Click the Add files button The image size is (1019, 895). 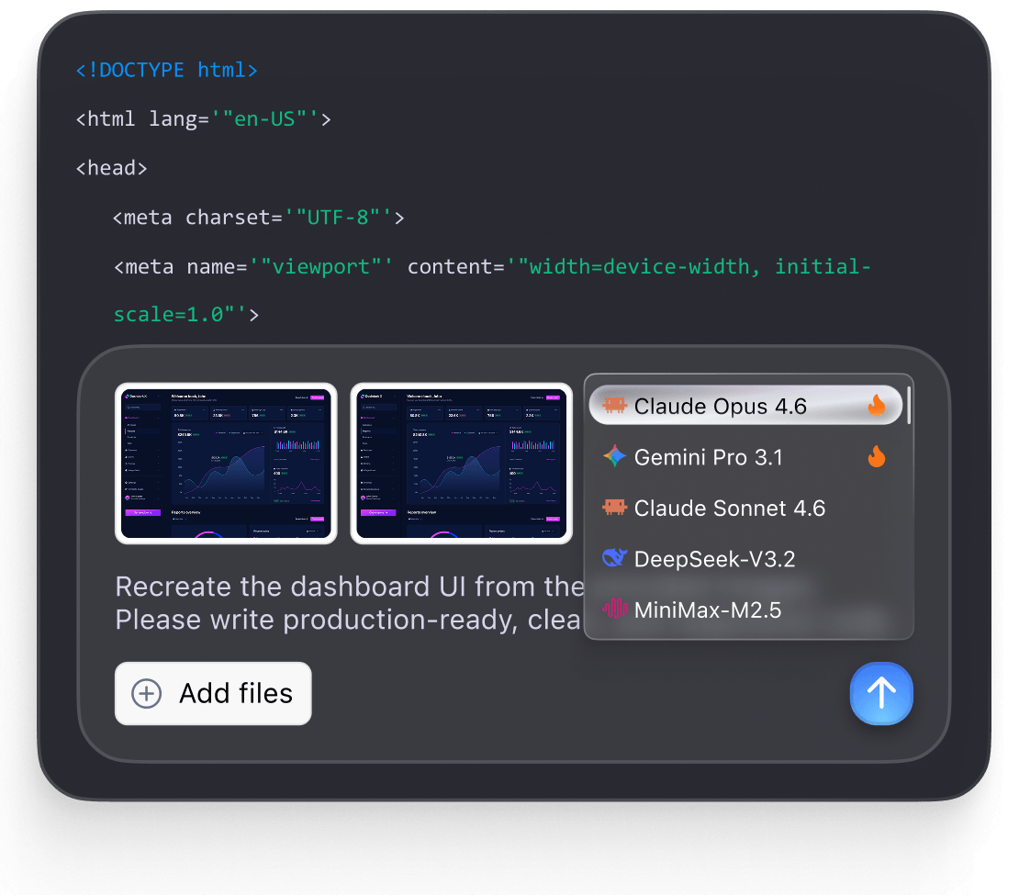pos(212,694)
